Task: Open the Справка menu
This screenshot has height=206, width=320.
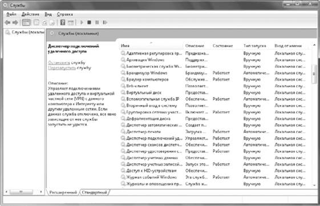Action: pos(65,14)
